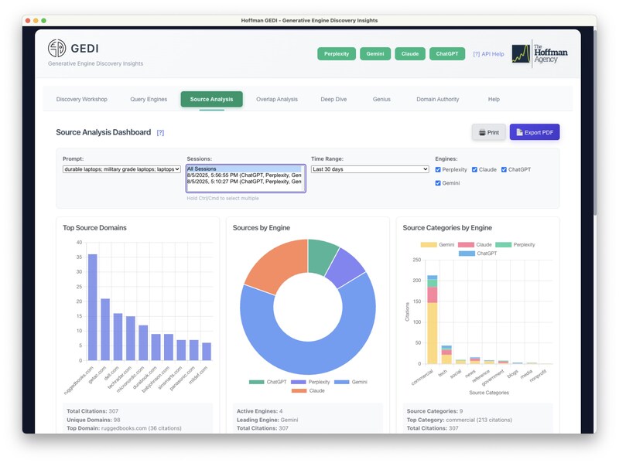619x463 pixels.
Task: Click the page vertical scrollbar
Action: (595, 122)
